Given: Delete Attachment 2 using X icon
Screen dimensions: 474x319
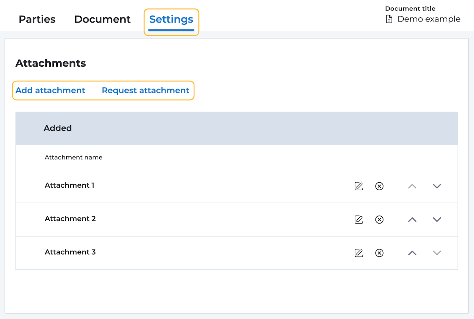Looking at the screenshot, I should (379, 219).
